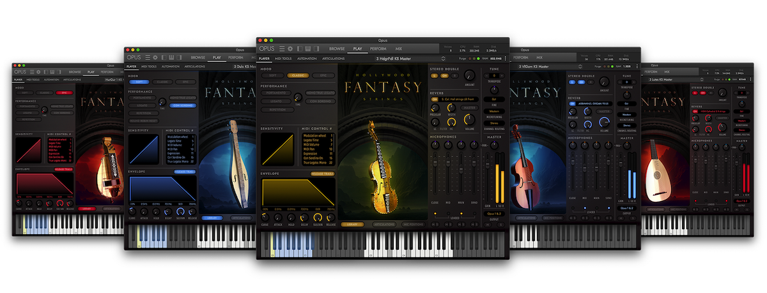Screen dimensions: 767x293
Task: Enable Legato in front window
Action: tap(275, 100)
